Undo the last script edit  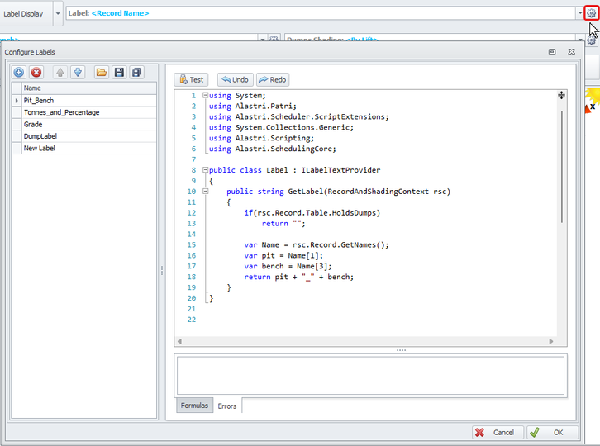(x=236, y=80)
